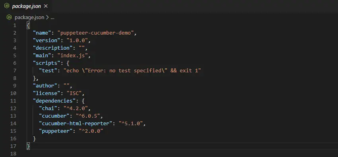Click the "^5.1.0" reporter version

[x=131, y=123]
